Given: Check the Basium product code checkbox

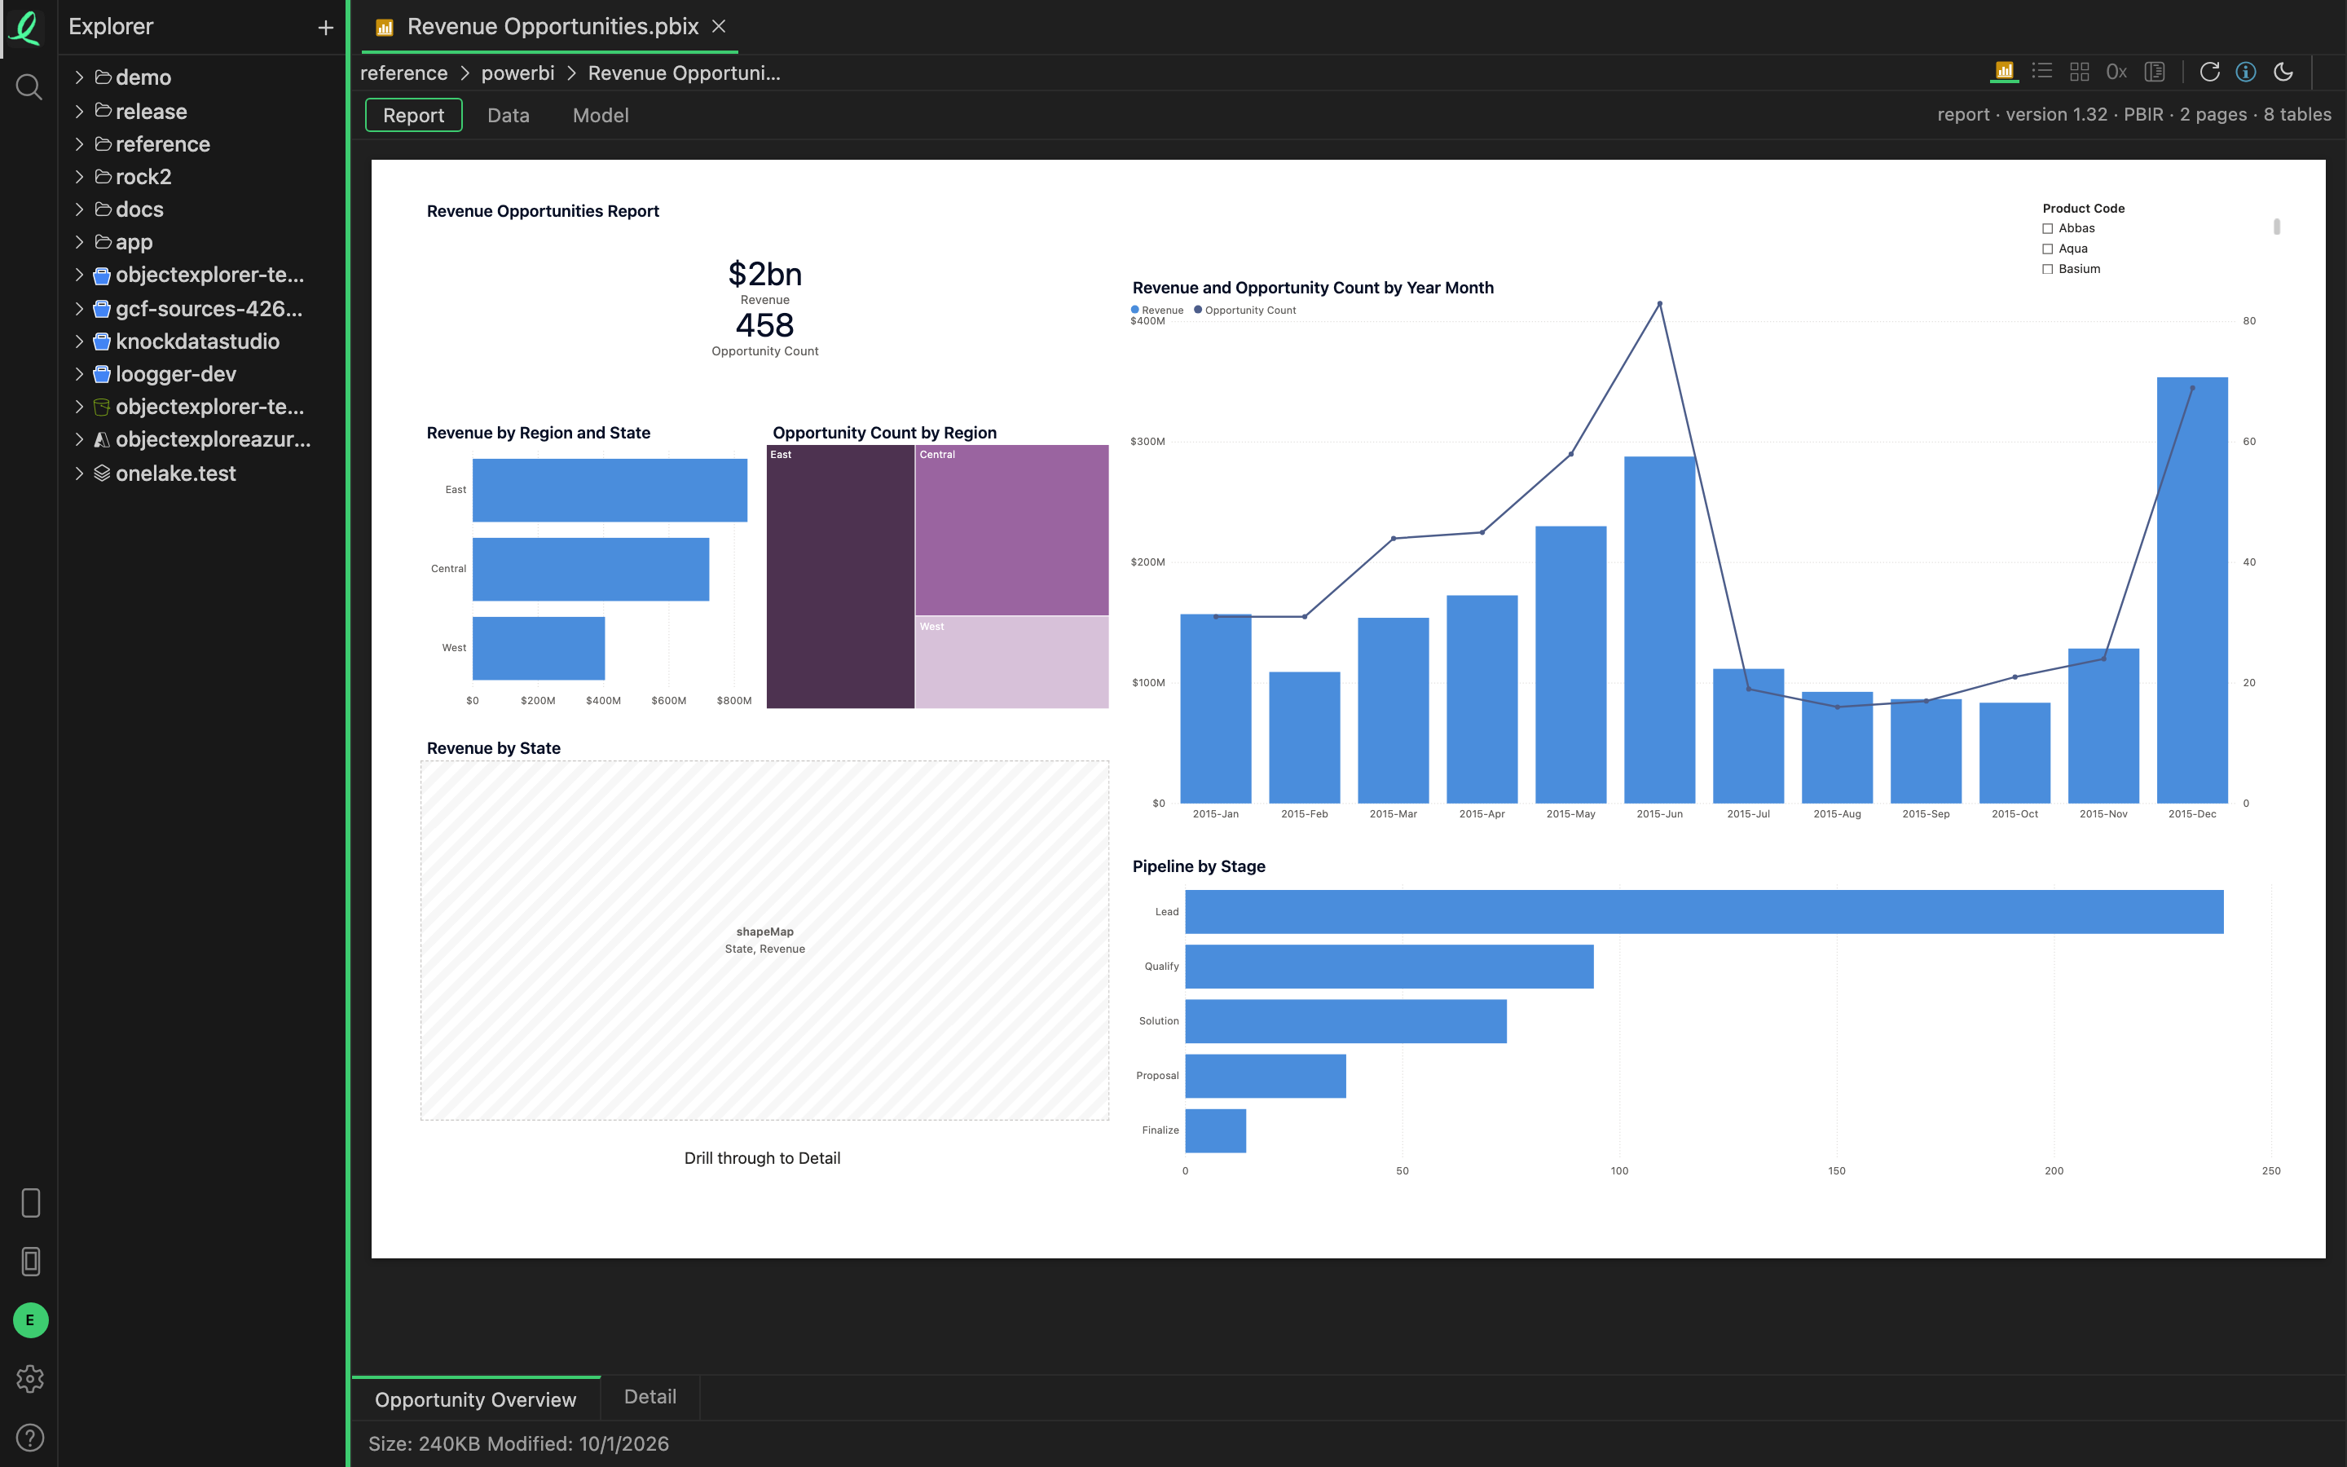Looking at the screenshot, I should click(x=2048, y=270).
